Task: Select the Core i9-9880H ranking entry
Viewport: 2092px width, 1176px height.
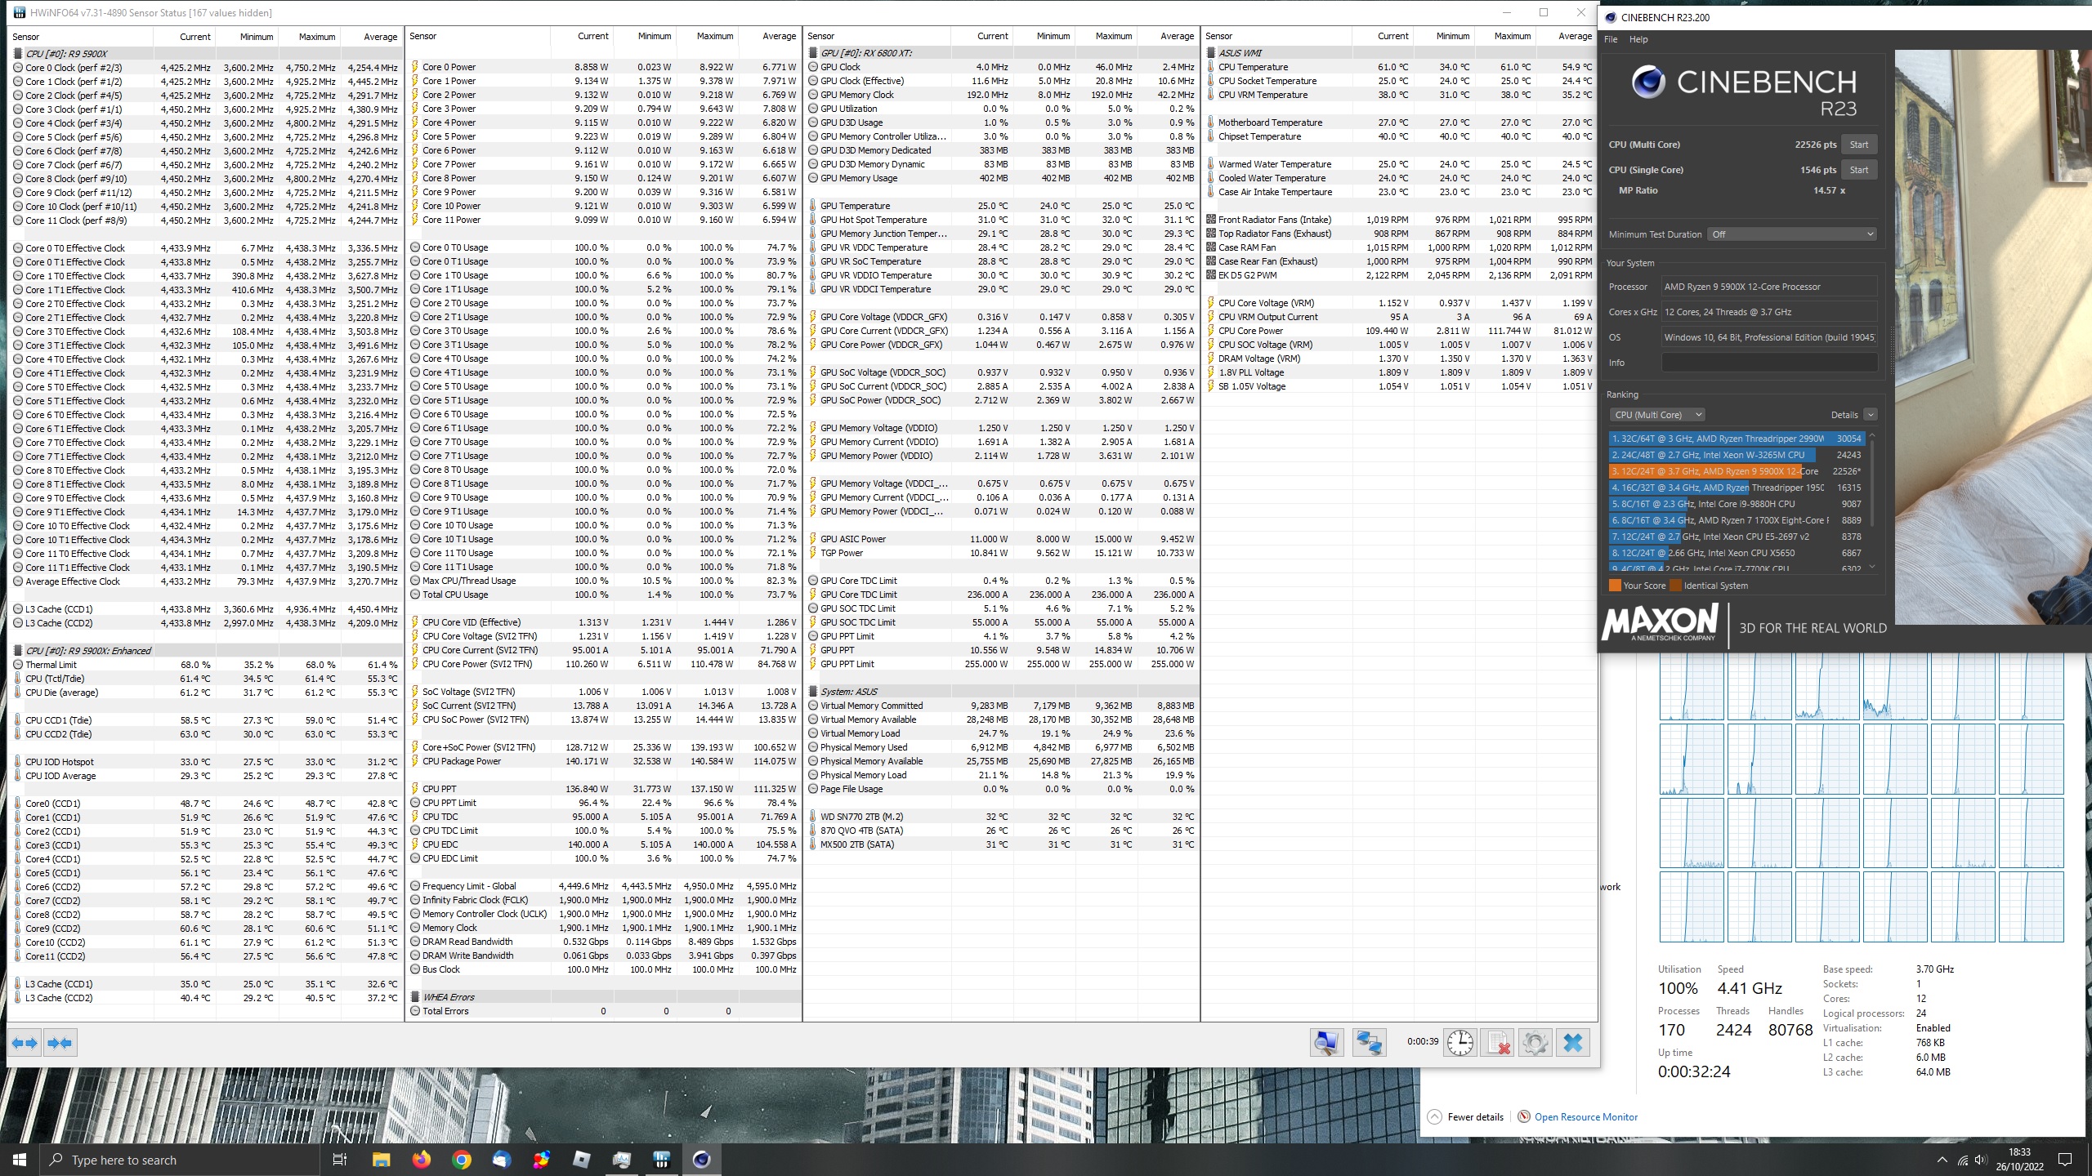Action: click(x=1737, y=504)
